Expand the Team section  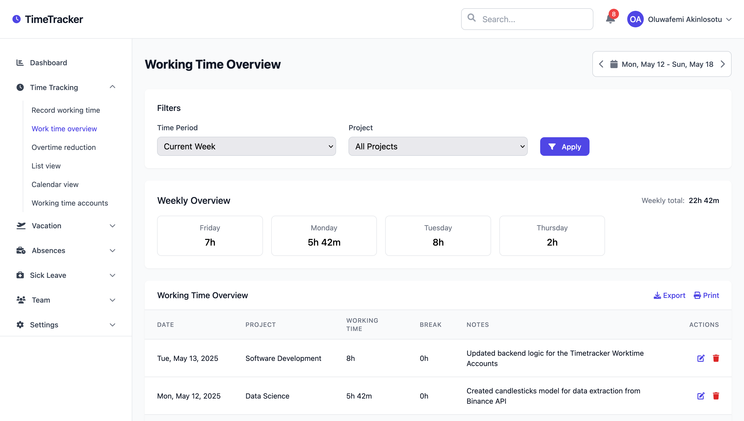(113, 300)
